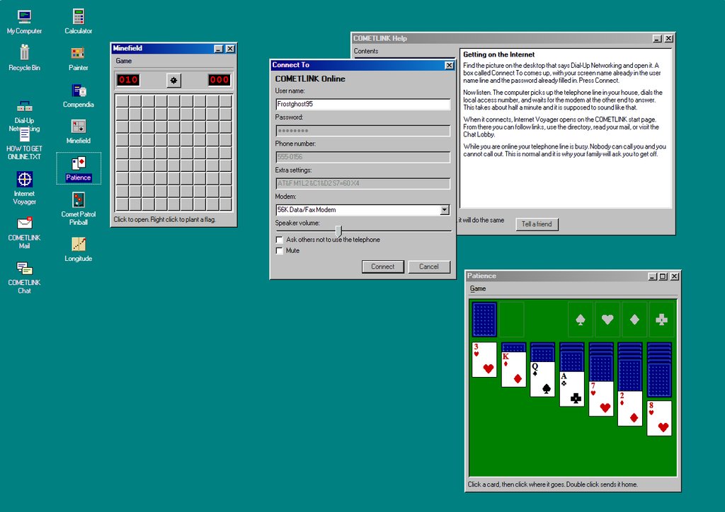Screen dimensions: 725x512
Task: Select the 7 of hearts card
Action: pos(601,398)
